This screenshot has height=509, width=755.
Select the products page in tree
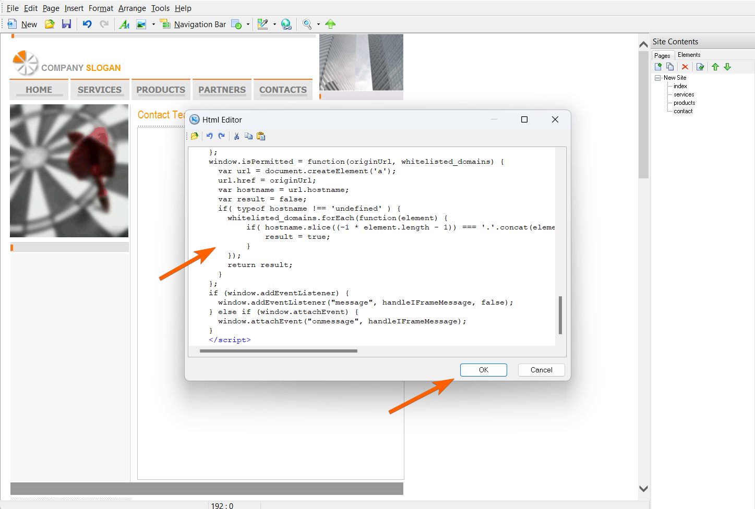(684, 103)
